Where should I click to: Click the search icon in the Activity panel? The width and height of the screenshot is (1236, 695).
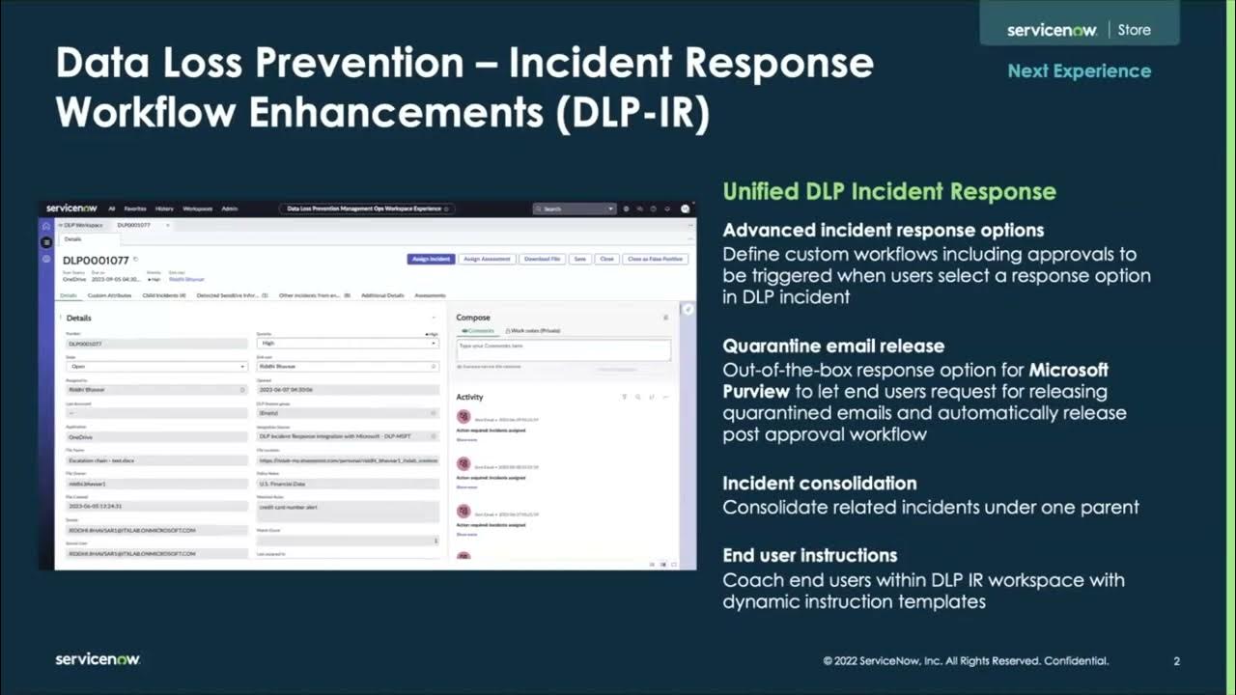(638, 397)
